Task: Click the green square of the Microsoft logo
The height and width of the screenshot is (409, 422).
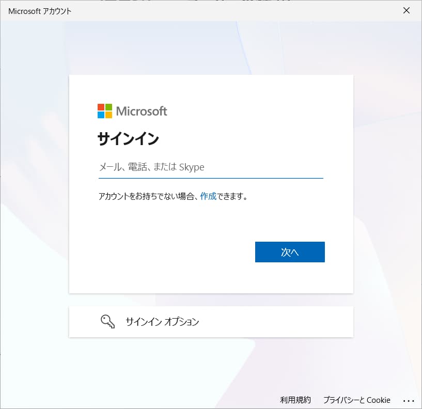Action: coord(108,107)
